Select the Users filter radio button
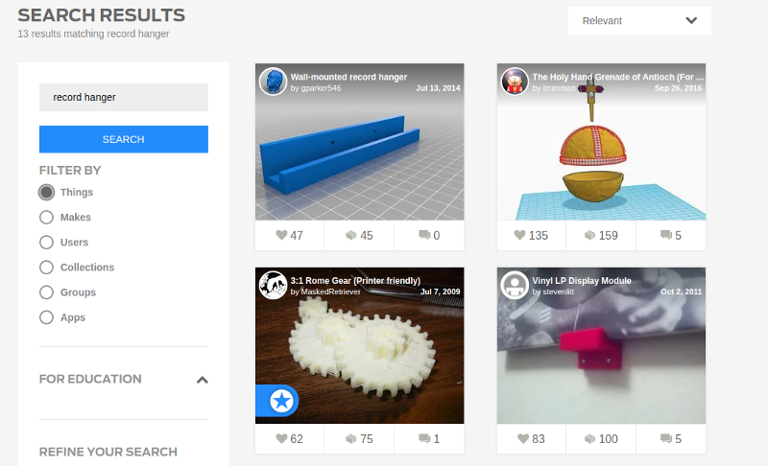 click(46, 242)
